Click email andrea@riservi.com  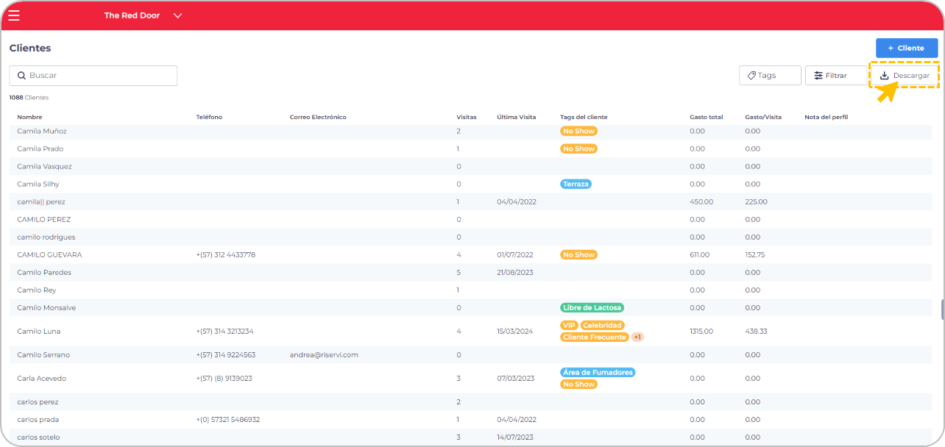(x=324, y=354)
